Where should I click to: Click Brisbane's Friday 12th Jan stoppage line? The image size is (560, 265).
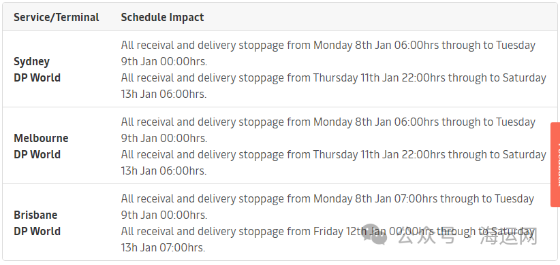click(327, 232)
